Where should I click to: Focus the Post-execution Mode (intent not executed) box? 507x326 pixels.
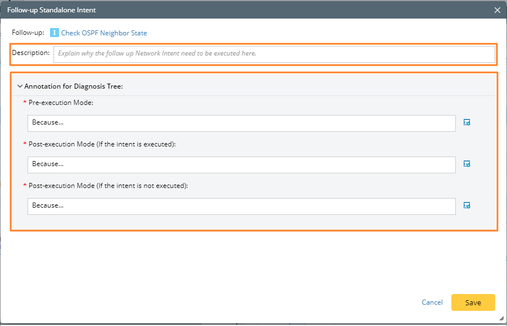(x=241, y=206)
